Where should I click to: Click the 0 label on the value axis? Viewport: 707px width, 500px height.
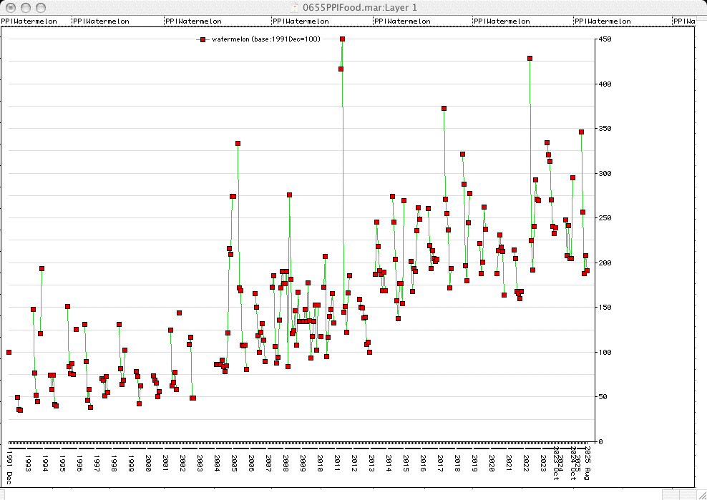point(600,441)
